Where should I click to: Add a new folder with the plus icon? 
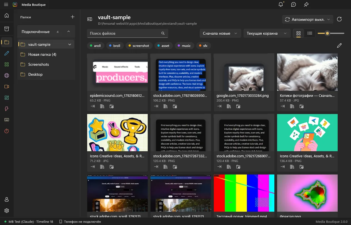tap(72, 17)
